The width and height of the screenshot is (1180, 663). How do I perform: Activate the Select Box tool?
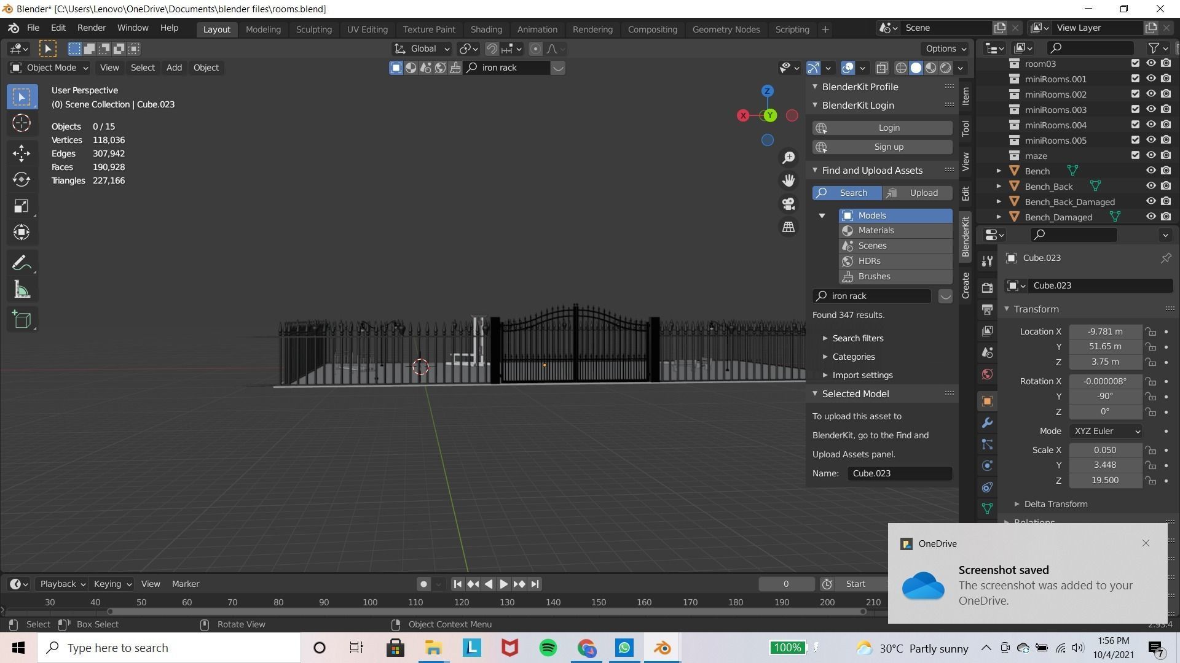click(22, 97)
